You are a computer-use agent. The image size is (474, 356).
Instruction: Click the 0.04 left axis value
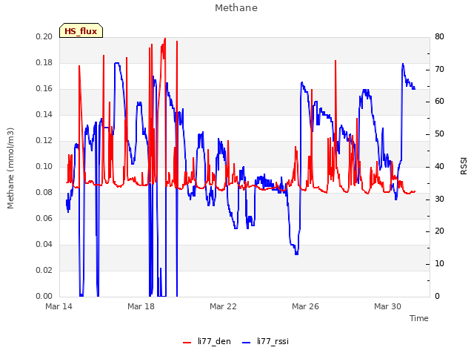44,244
